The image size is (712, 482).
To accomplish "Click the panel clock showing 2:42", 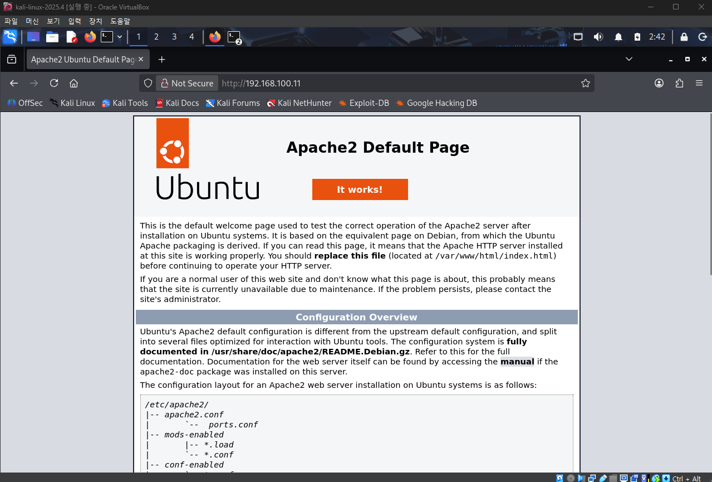I will point(657,37).
